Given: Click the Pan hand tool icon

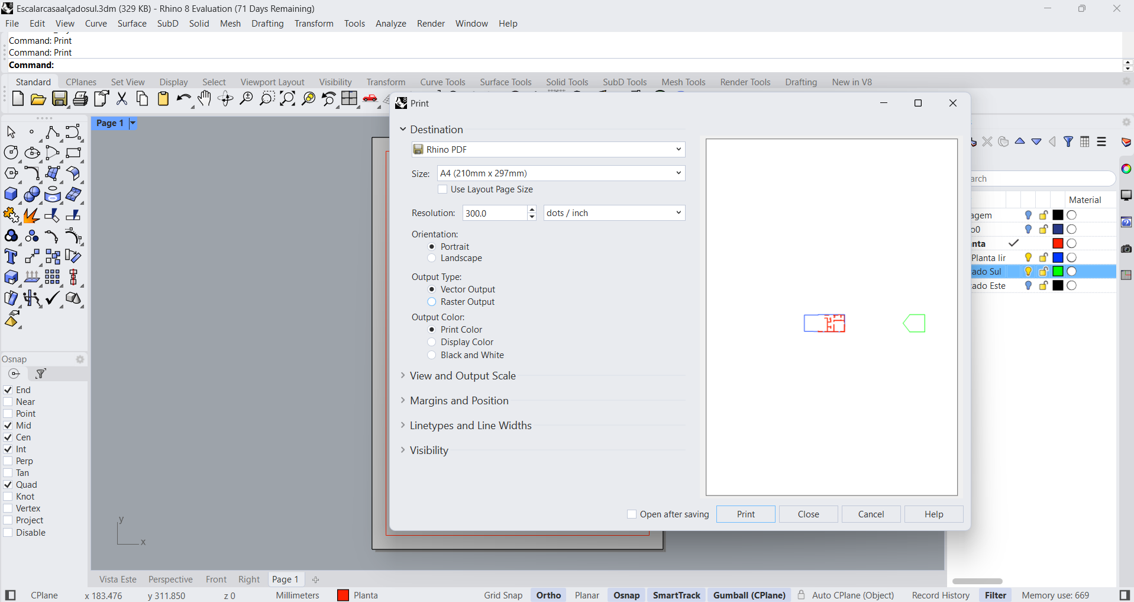Looking at the screenshot, I should [205, 99].
